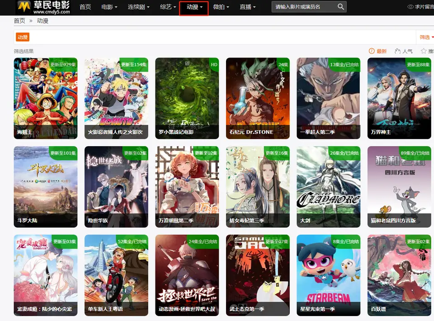Click the 89集全/已完结 badge on 猫和老鼠

[415, 153]
